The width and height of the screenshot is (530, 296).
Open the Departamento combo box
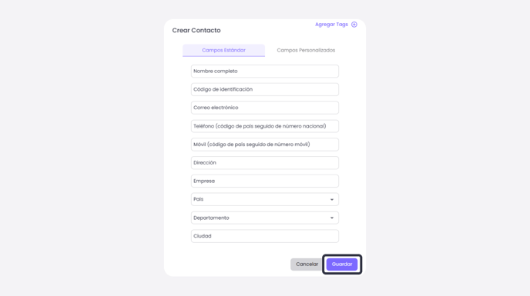[x=265, y=218]
